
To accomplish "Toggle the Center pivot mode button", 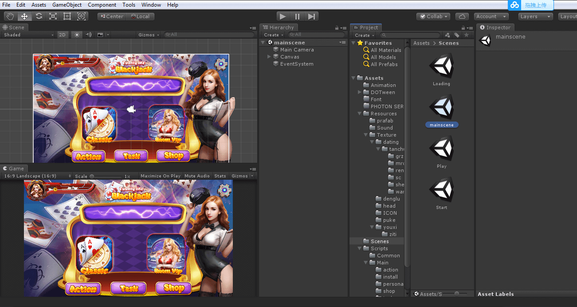I will tap(112, 16).
